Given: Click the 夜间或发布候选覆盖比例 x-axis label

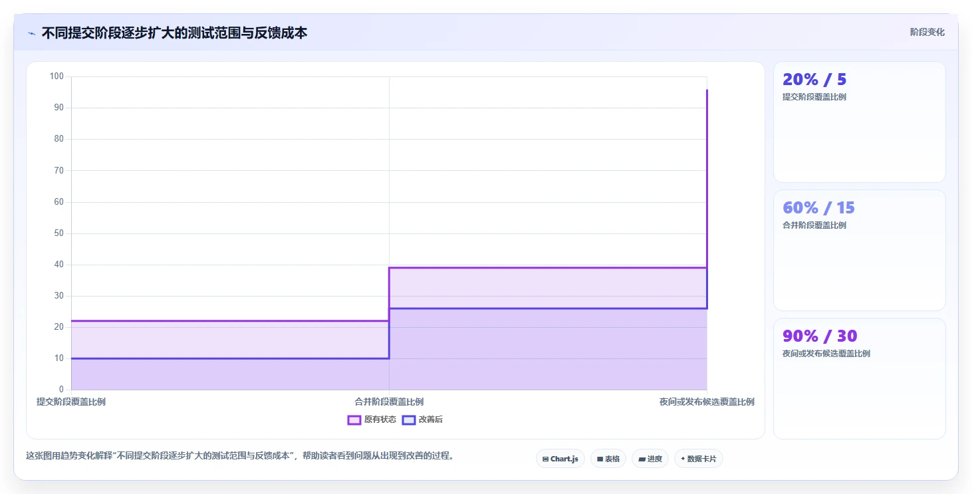Looking at the screenshot, I should pos(707,402).
